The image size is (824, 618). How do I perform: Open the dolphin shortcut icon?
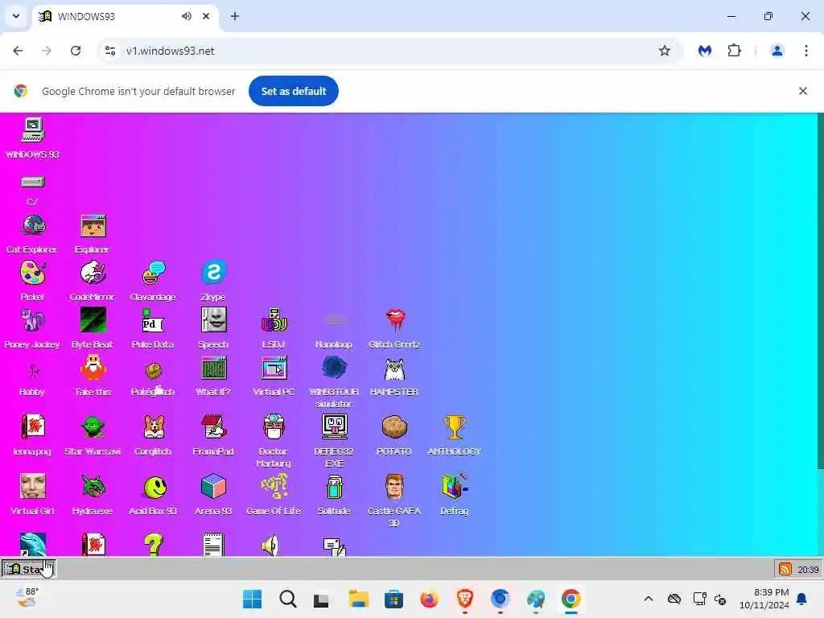[32, 545]
